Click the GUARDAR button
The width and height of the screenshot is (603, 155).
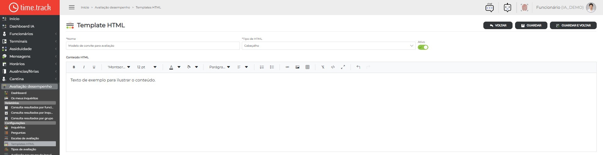point(531,25)
